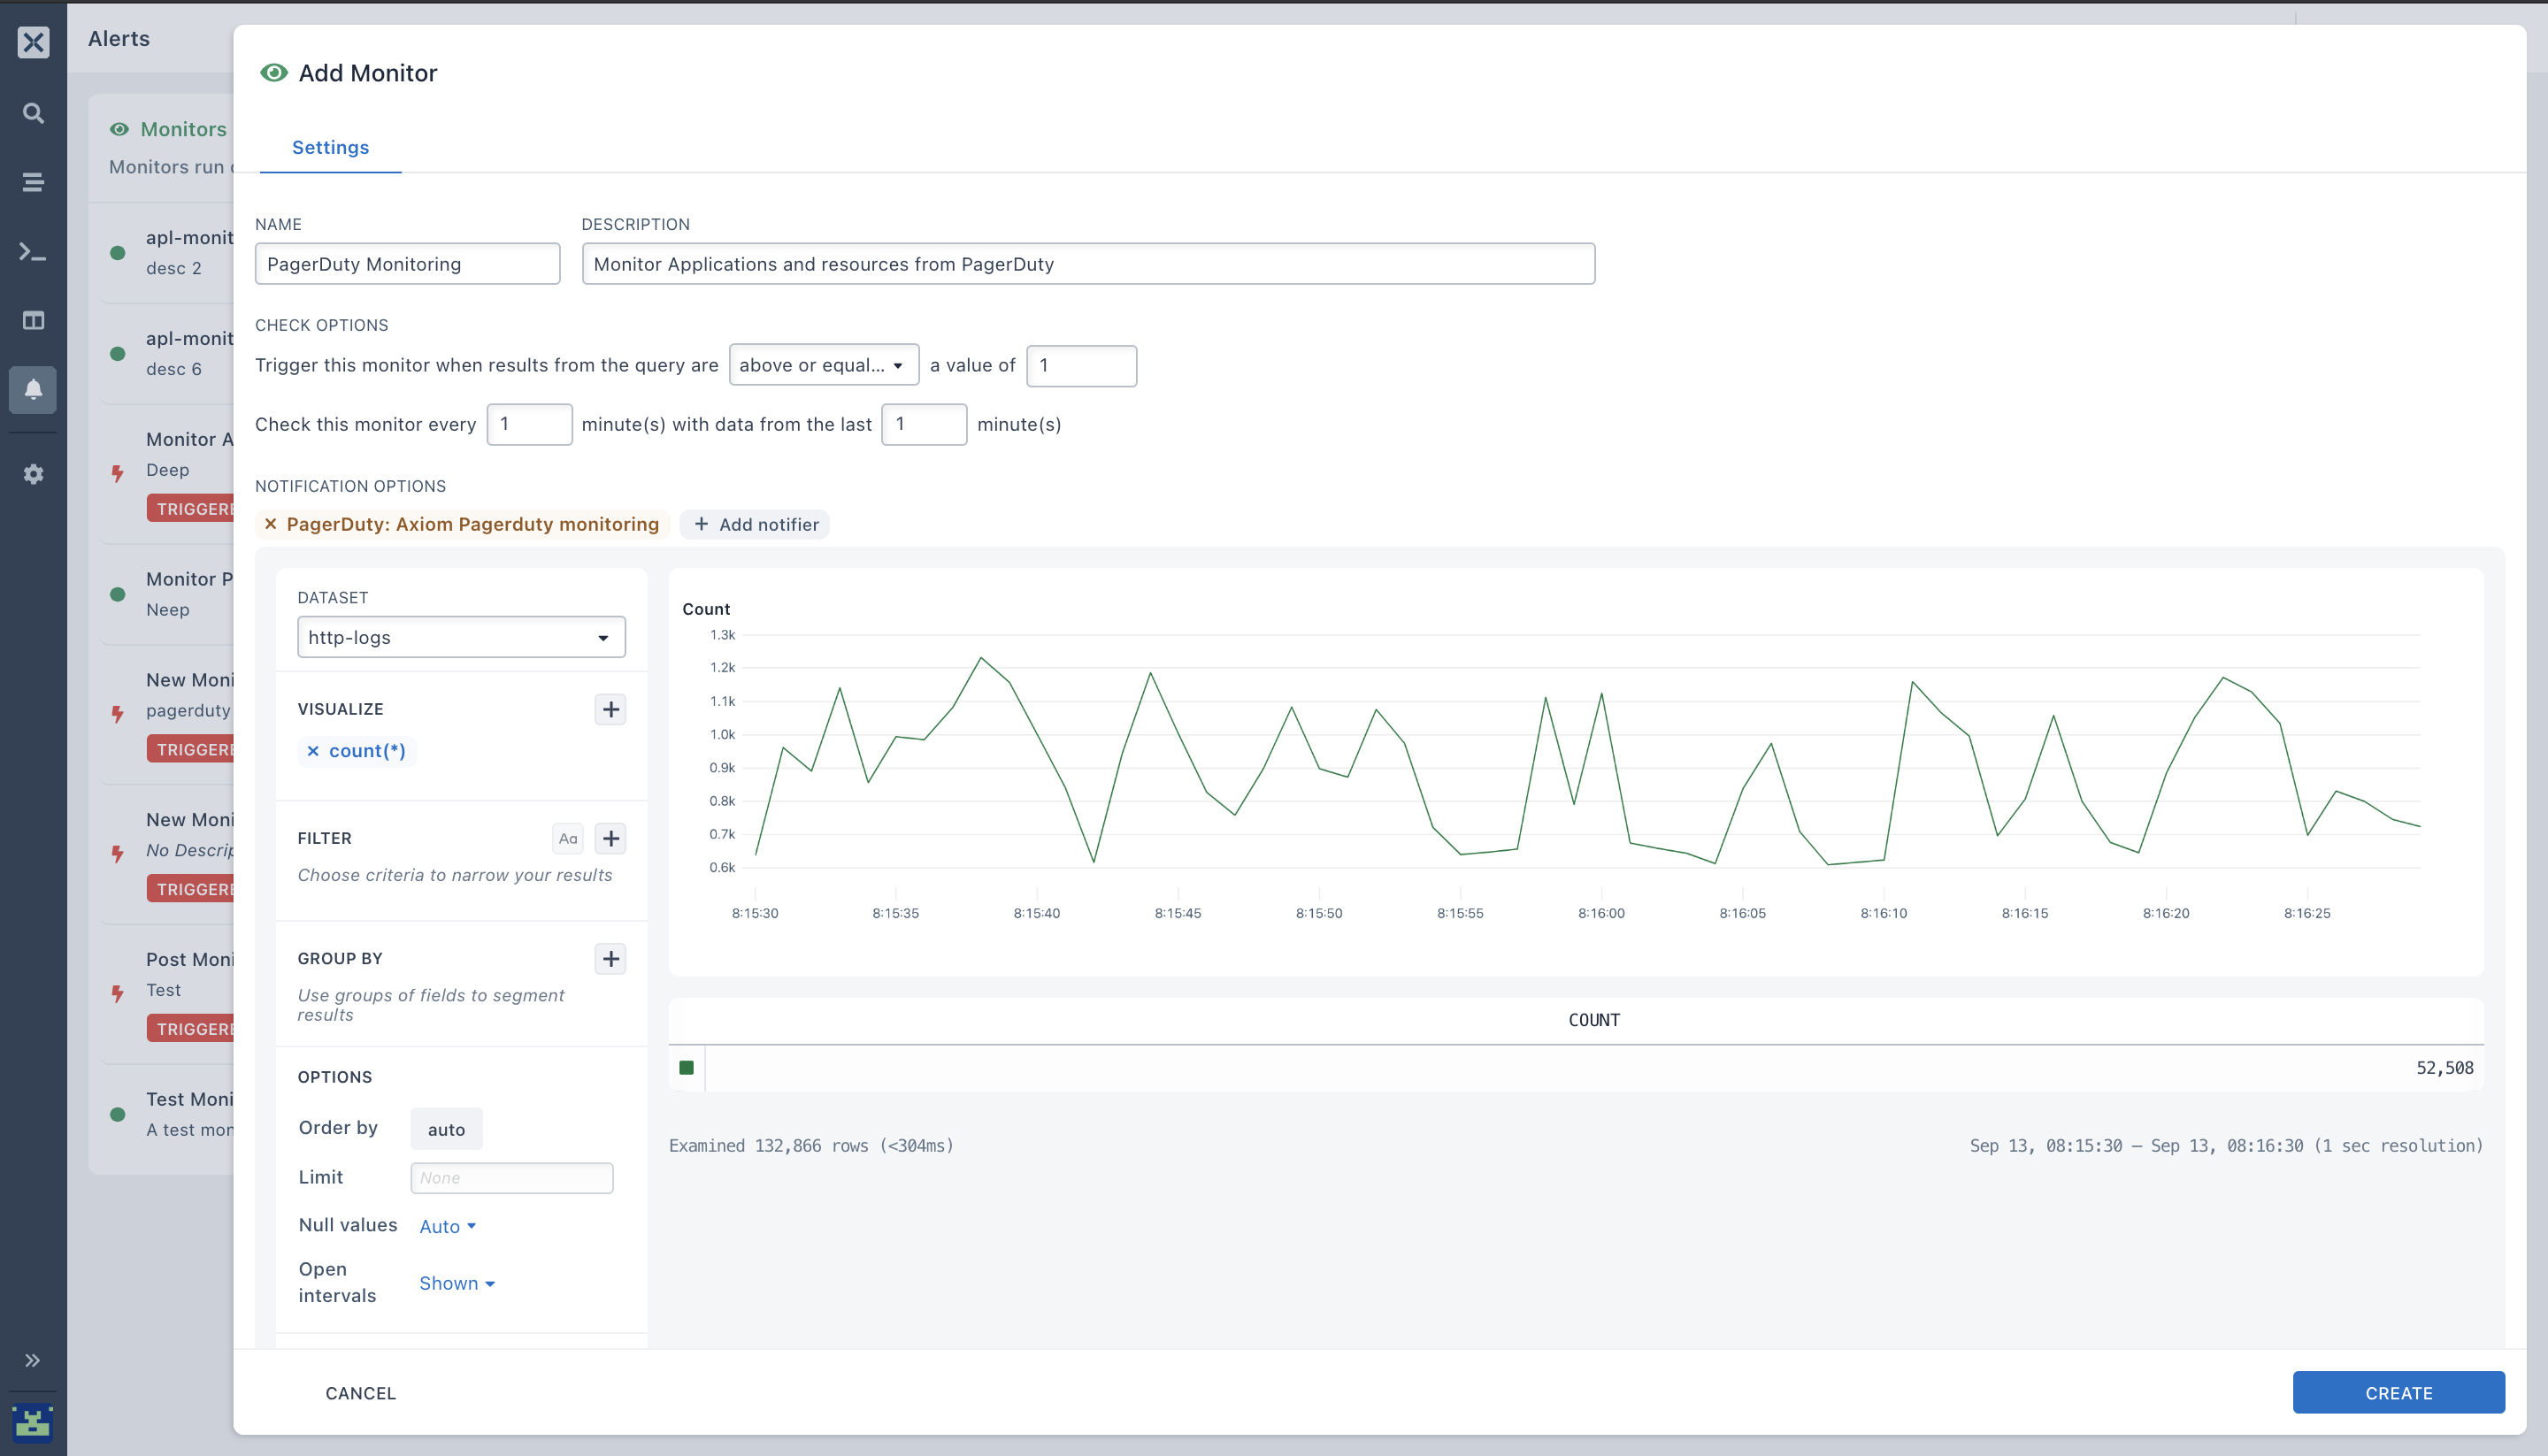
Task: Click the Add notifier button
Action: 755,524
